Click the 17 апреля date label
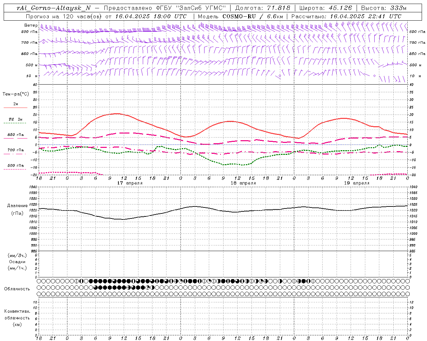427x341 pixels. [130, 183]
